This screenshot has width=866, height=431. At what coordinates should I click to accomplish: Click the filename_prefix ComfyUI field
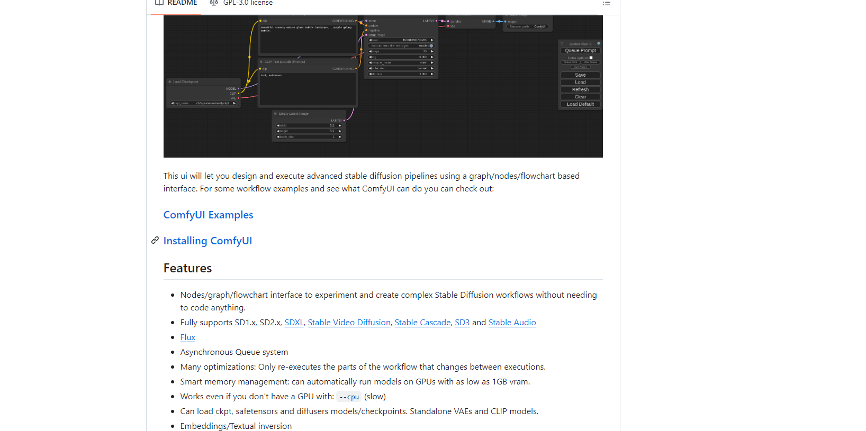pyautogui.click(x=528, y=26)
